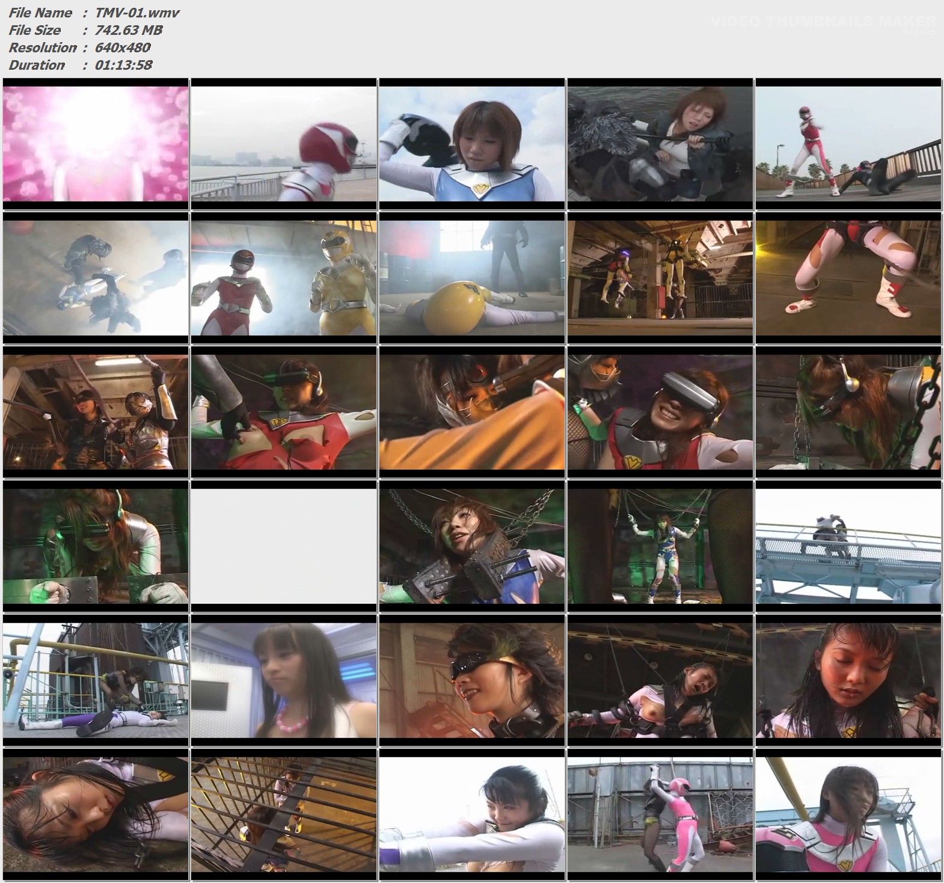Open the red helmet close-up by the waterfront

click(284, 144)
